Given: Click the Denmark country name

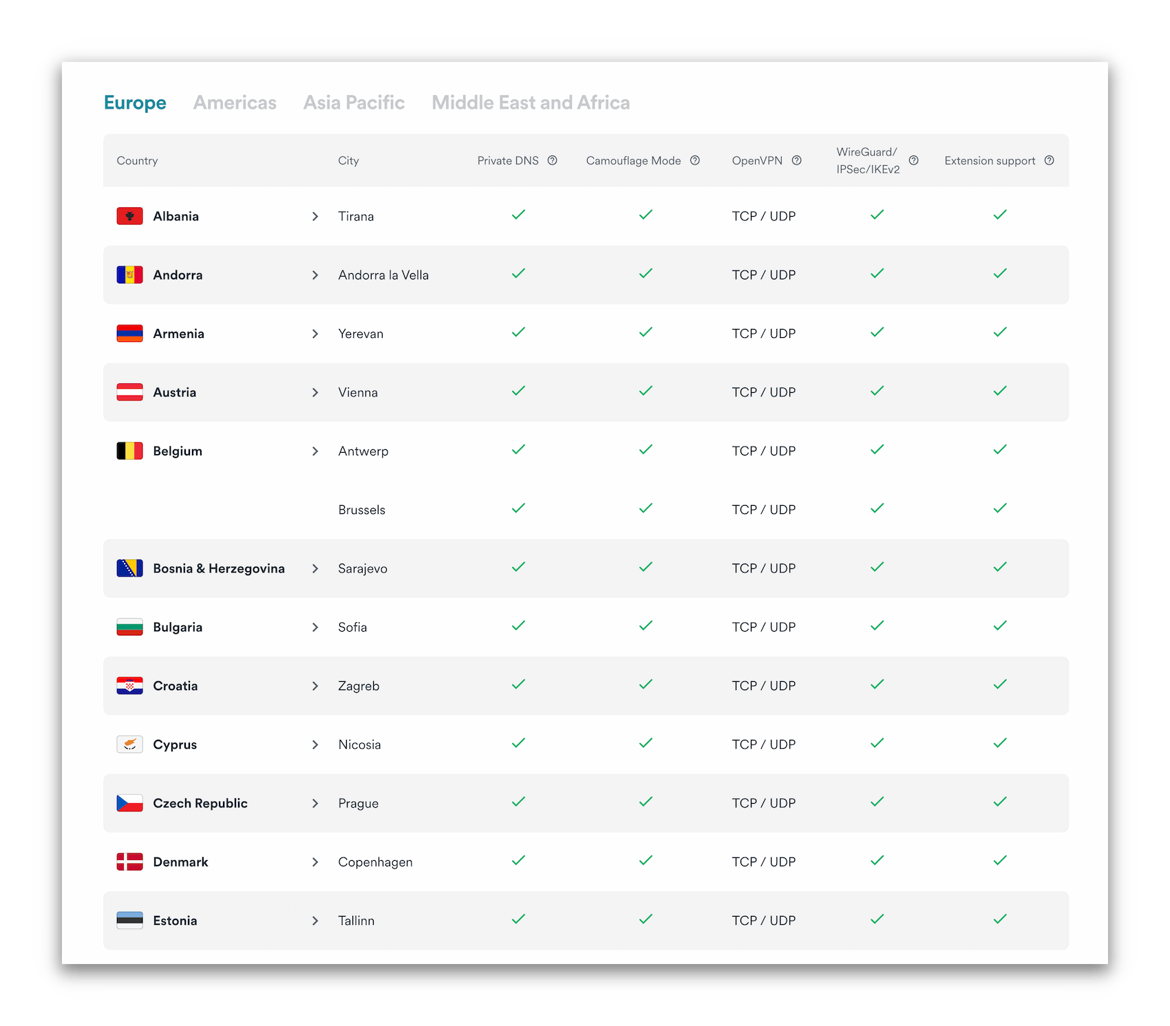Looking at the screenshot, I should click(x=180, y=862).
